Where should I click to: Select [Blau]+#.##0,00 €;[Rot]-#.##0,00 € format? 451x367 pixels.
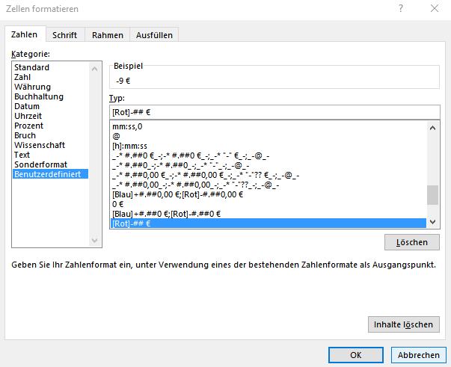click(x=269, y=194)
